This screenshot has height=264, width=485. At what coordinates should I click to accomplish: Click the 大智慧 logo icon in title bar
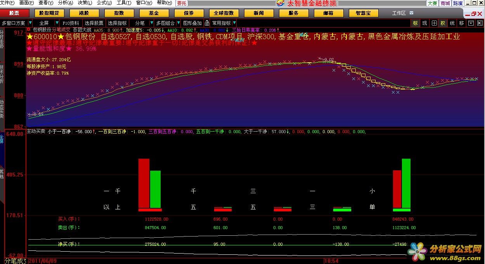[x=281, y=3]
